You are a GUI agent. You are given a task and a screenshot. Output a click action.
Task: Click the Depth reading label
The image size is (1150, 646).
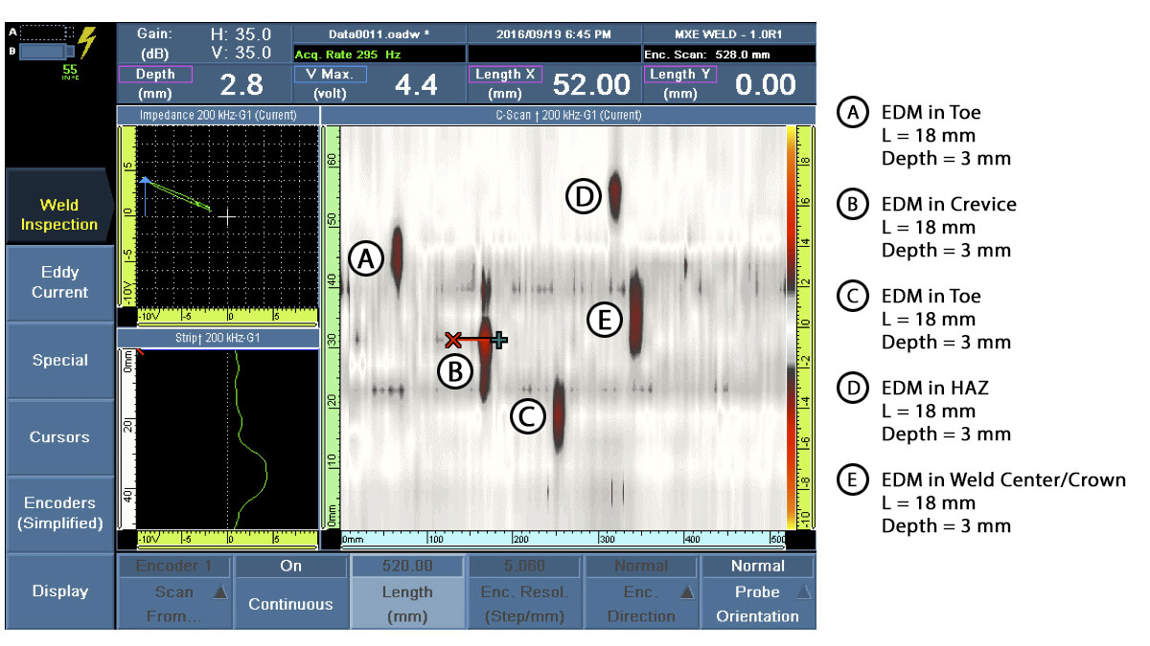click(155, 74)
